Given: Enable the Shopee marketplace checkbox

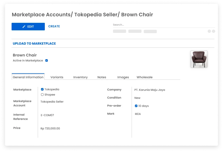Looking at the screenshot, I should 42,95.
